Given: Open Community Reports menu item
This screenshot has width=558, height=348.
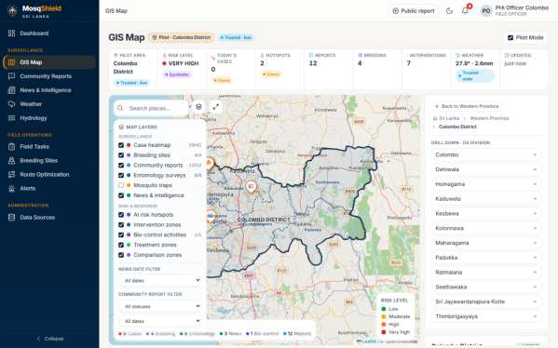Looking at the screenshot, I should [x=48, y=76].
